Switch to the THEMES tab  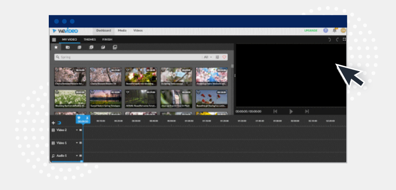pyautogui.click(x=90, y=40)
